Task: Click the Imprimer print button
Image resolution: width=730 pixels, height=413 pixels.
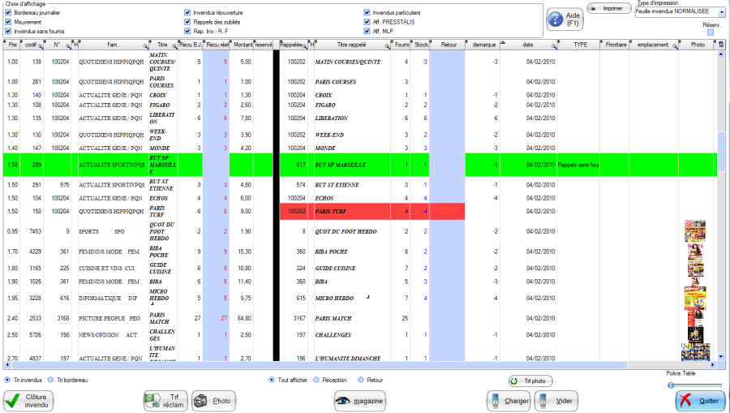Action: point(608,8)
